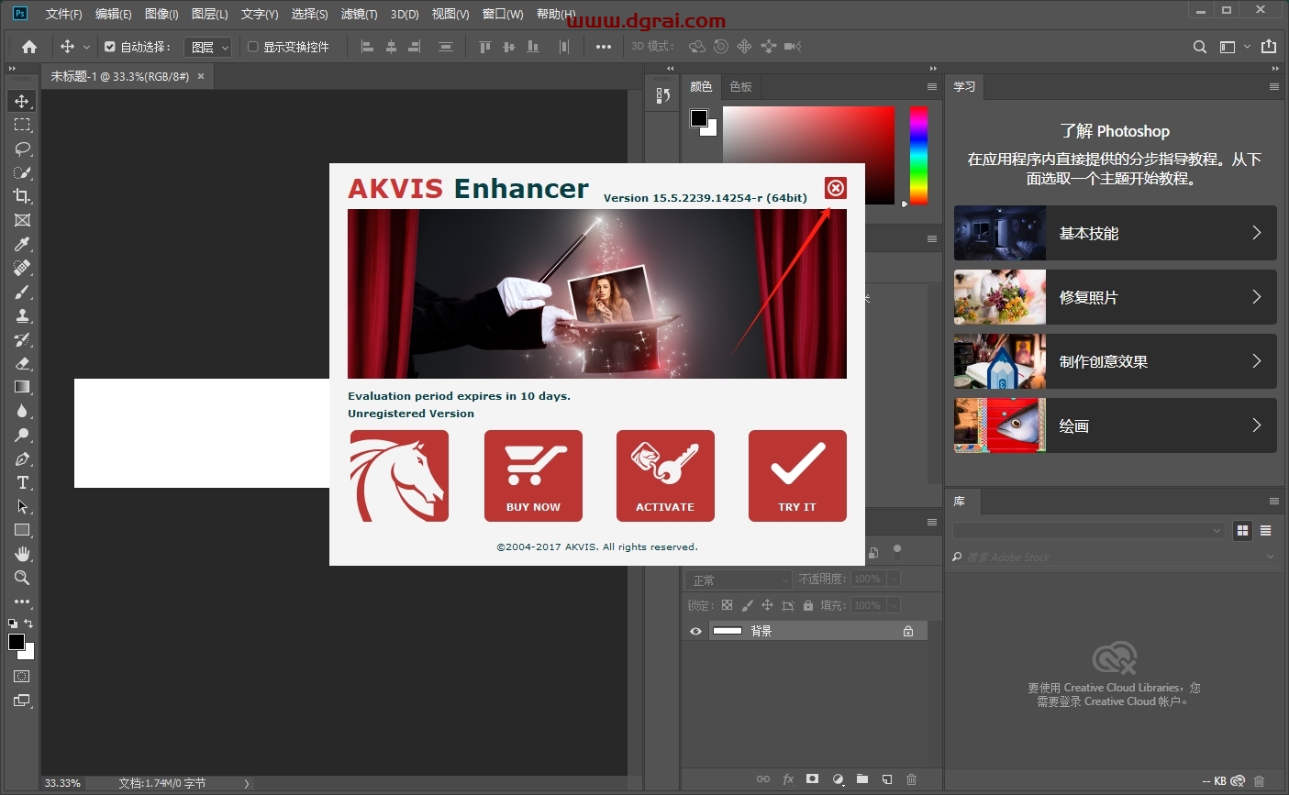This screenshot has height=795, width=1289.
Task: Select the Crop tool
Action: point(22,196)
